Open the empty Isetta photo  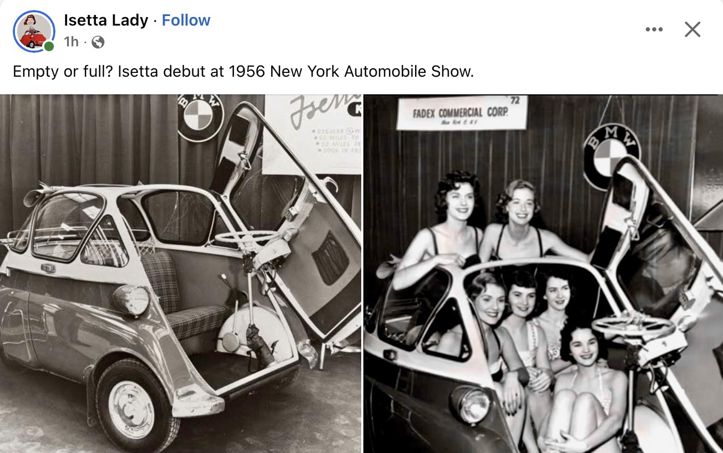coord(181,274)
